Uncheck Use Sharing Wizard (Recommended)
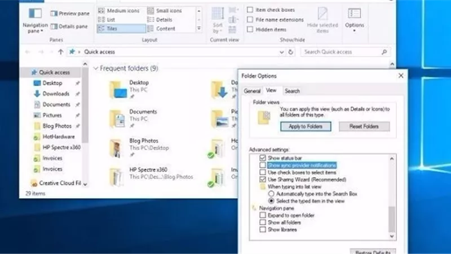This screenshot has height=254, width=451. tap(262, 179)
